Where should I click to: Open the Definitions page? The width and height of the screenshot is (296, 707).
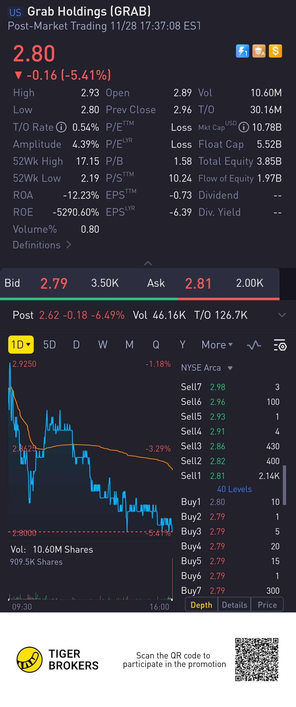click(x=42, y=245)
